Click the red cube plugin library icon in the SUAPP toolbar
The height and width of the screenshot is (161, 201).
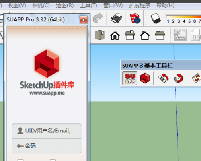(x=145, y=78)
